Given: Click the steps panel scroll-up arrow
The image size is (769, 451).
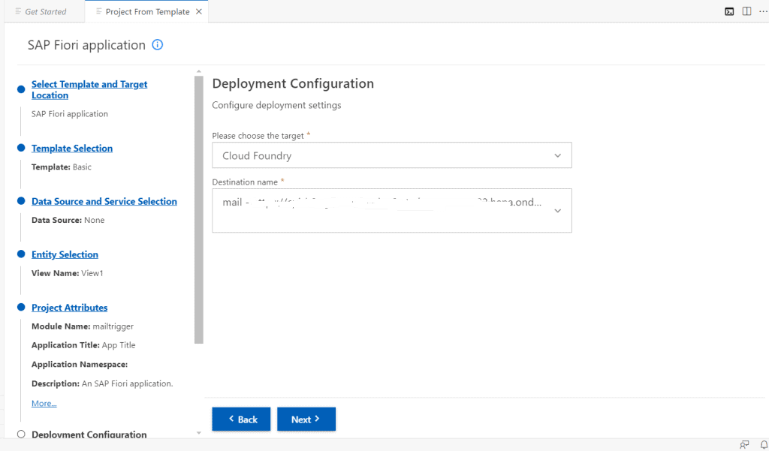Looking at the screenshot, I should pyautogui.click(x=198, y=71).
